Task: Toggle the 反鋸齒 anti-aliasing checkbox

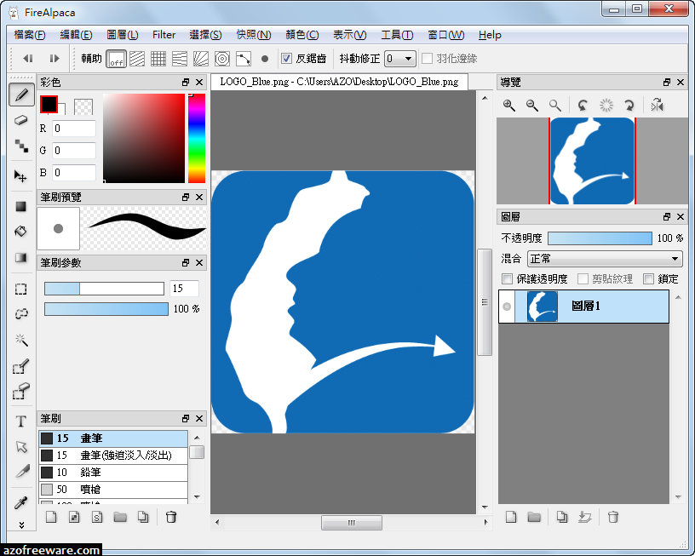Action: [286, 59]
